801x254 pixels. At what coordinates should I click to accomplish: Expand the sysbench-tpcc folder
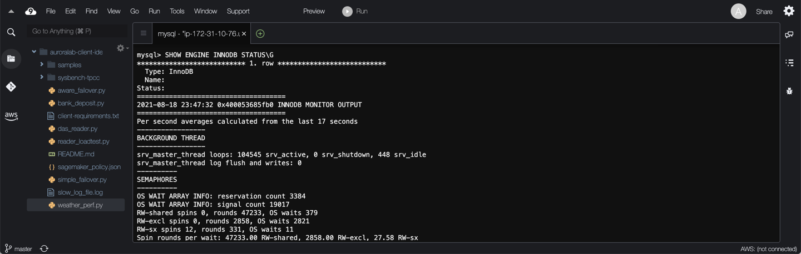click(x=42, y=78)
